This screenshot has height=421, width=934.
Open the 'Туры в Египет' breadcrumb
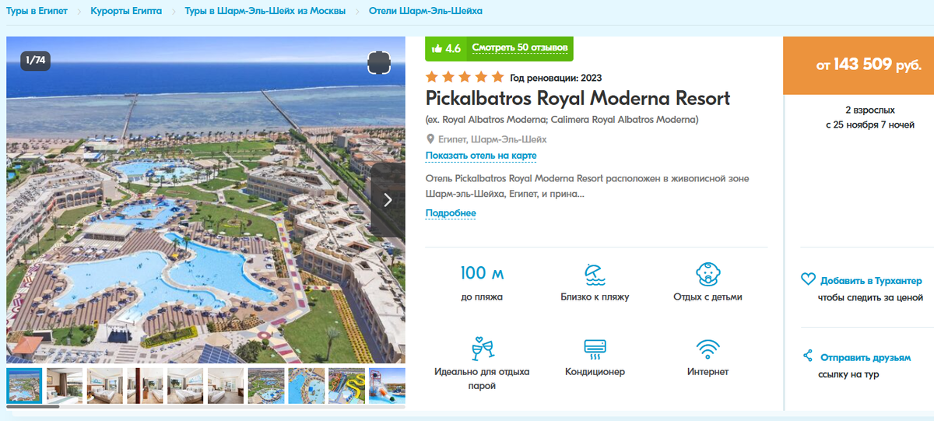coord(37,12)
